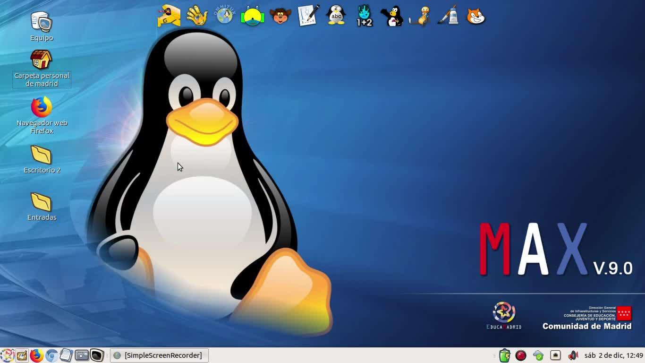
Task: Switch to the SimpleScreenRecorder taskbar window
Action: tap(159, 355)
